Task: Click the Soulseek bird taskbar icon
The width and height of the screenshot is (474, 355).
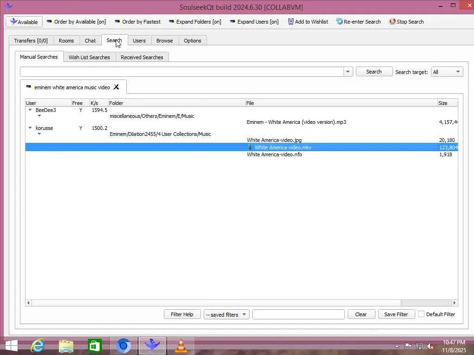Action: pyautogui.click(x=152, y=346)
